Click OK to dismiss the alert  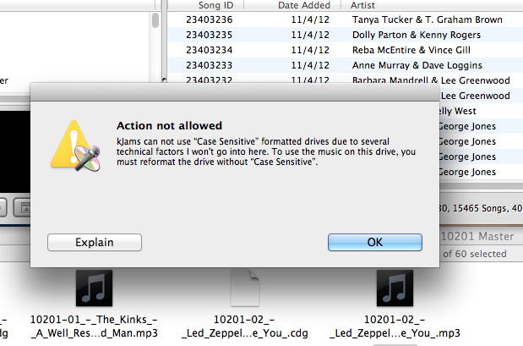(x=374, y=242)
